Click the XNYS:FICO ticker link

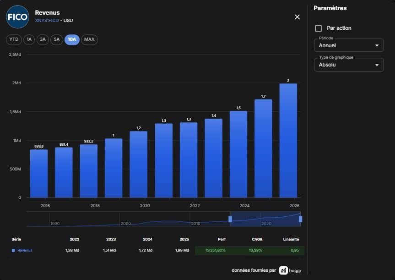coord(47,21)
